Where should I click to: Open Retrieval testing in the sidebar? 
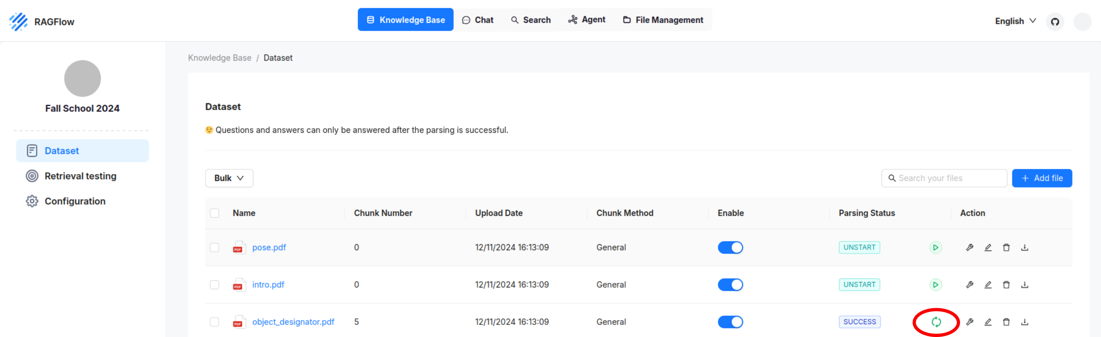pos(83,176)
